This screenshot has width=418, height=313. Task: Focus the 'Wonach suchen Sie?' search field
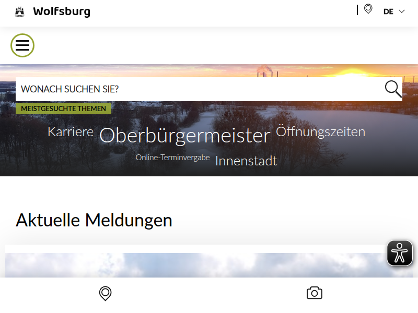pyautogui.click(x=200, y=89)
